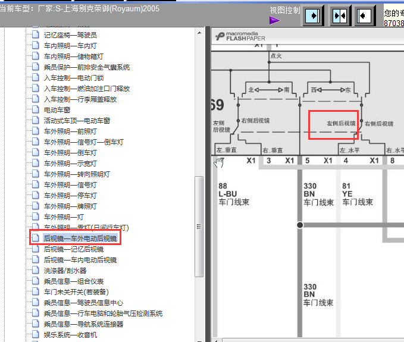Click the expand-left view control button
404x342 pixels.
coord(364,16)
